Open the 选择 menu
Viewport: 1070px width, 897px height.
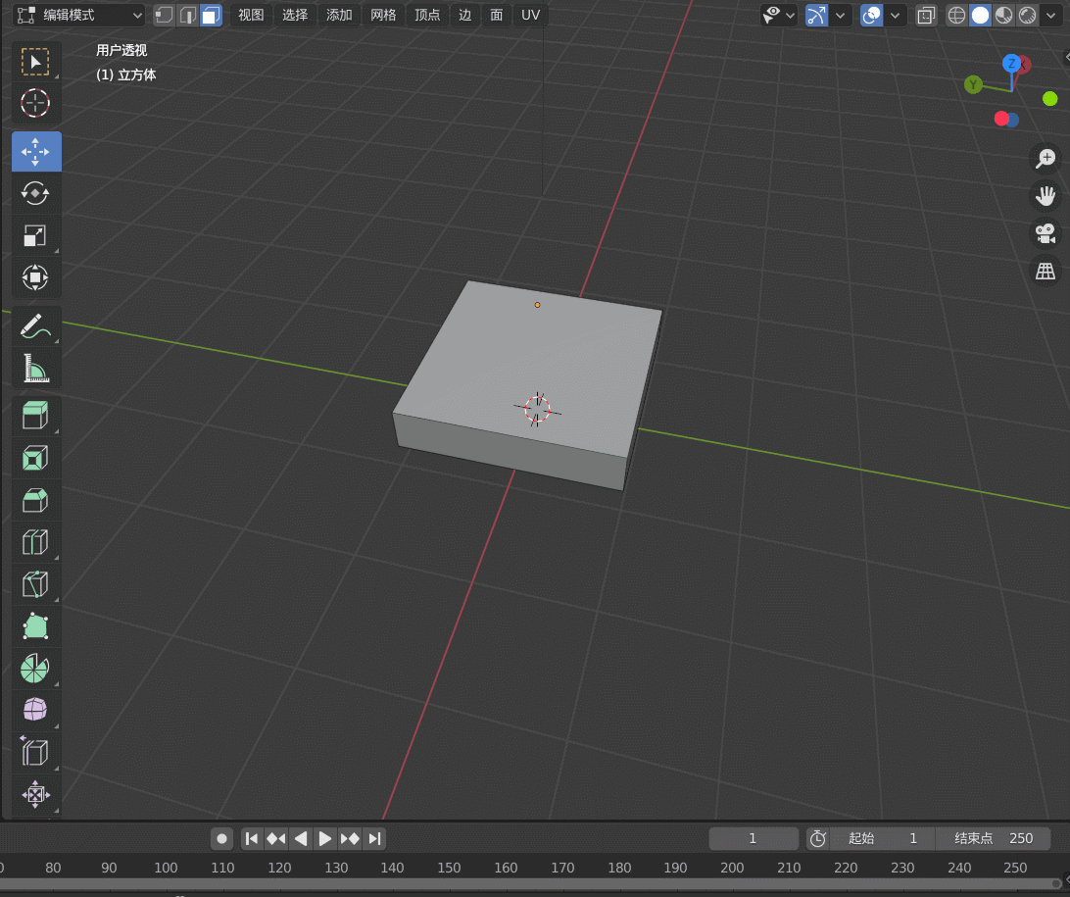coord(295,15)
